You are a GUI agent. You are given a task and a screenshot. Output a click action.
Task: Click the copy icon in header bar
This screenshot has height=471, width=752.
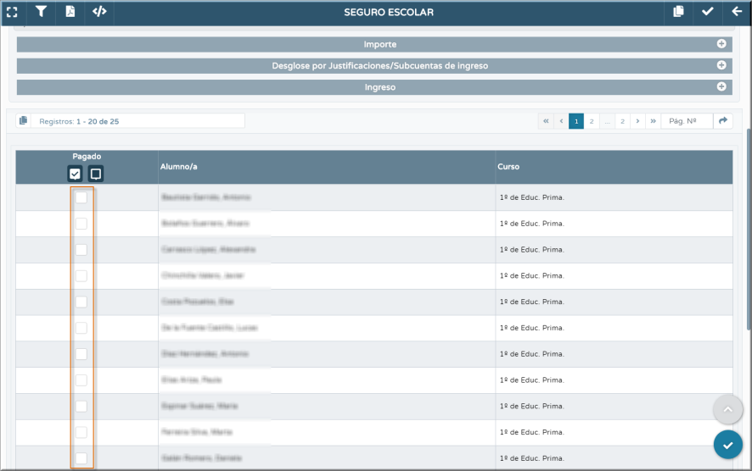coord(678,12)
